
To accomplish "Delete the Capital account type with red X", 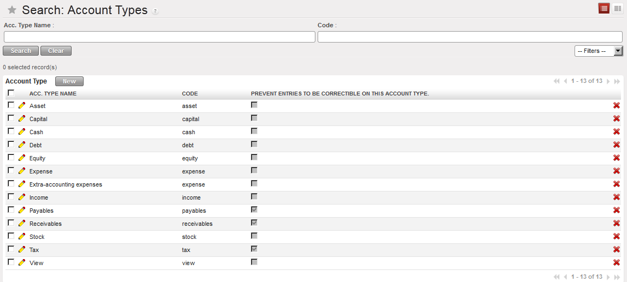I will [617, 118].
